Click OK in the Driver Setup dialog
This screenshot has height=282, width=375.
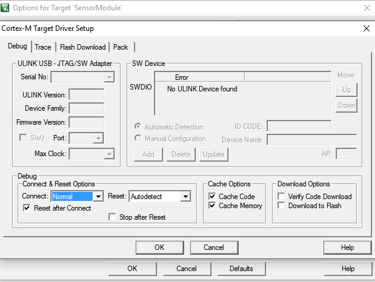(x=160, y=248)
